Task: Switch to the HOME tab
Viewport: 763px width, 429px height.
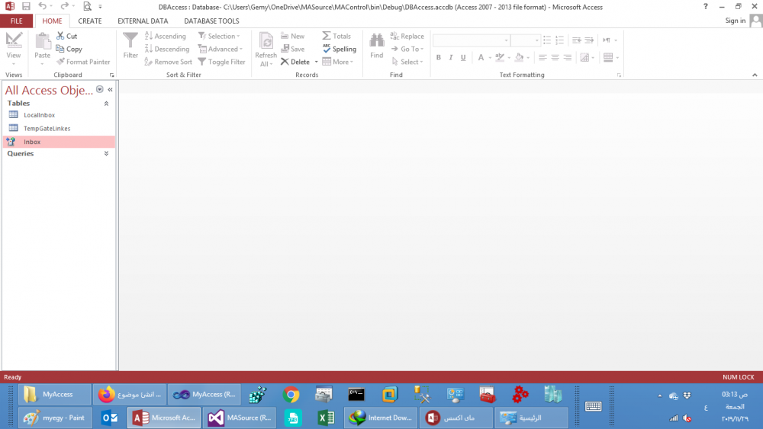Action: (52, 21)
